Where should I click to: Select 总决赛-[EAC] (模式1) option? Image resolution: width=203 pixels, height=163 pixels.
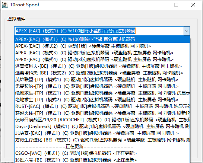pyautogui.click(x=102, y=133)
